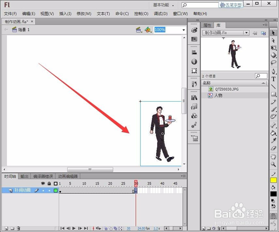Open the Components panel icon
This screenshot has height=232, width=279.
click(x=194, y=116)
